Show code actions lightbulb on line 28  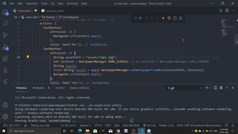point(28,57)
